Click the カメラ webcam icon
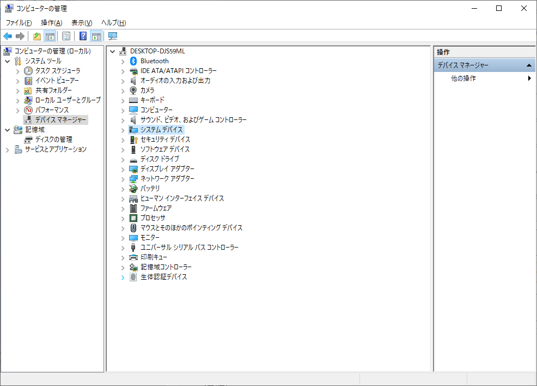Image resolution: width=537 pixels, height=386 pixels. (x=133, y=91)
